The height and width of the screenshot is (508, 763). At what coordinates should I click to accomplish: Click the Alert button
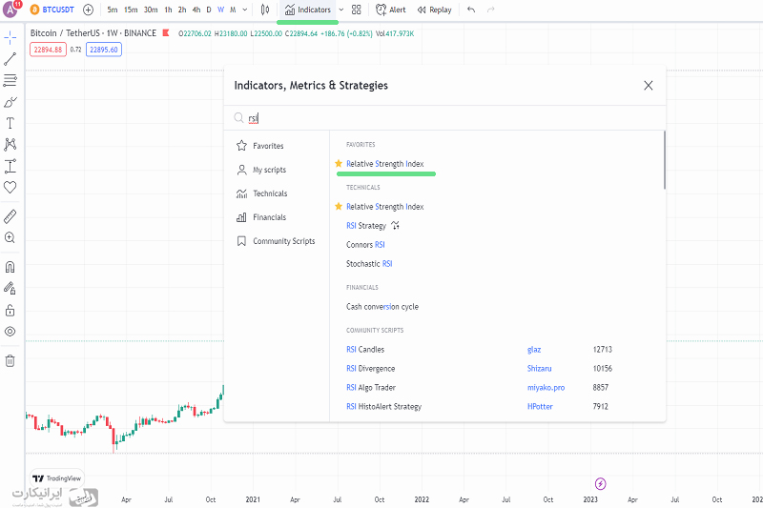391,10
